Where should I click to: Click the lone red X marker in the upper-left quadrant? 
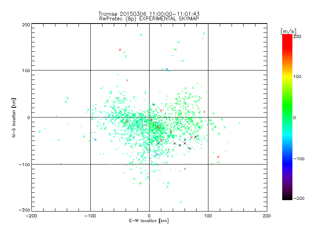point(120,50)
